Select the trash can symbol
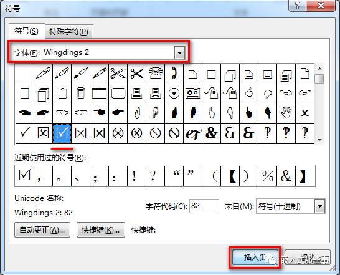The height and width of the screenshot is (275, 340). [81, 94]
